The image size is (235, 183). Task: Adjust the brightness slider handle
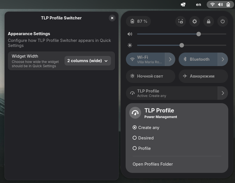(x=182, y=45)
